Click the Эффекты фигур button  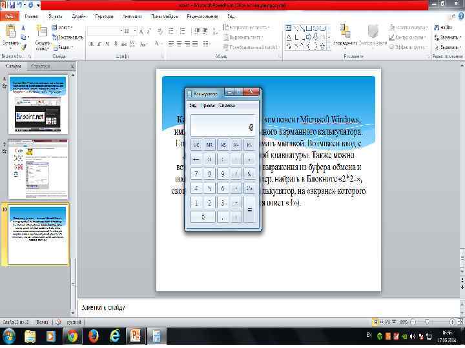click(408, 47)
